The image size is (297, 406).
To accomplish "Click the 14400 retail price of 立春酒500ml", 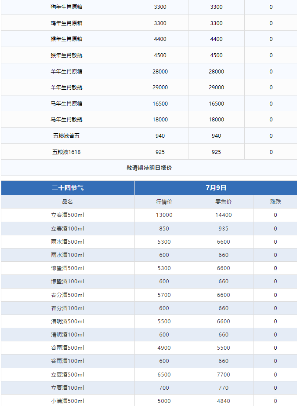I will tap(224, 215).
